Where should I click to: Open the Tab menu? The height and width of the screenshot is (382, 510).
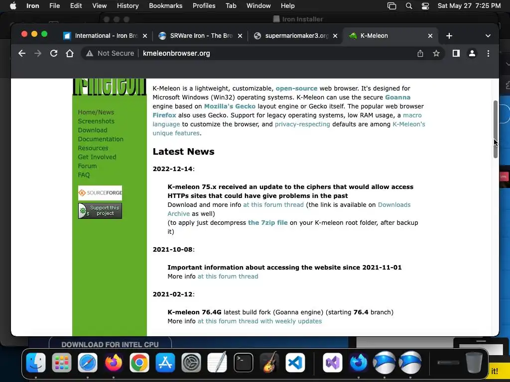point(231,6)
